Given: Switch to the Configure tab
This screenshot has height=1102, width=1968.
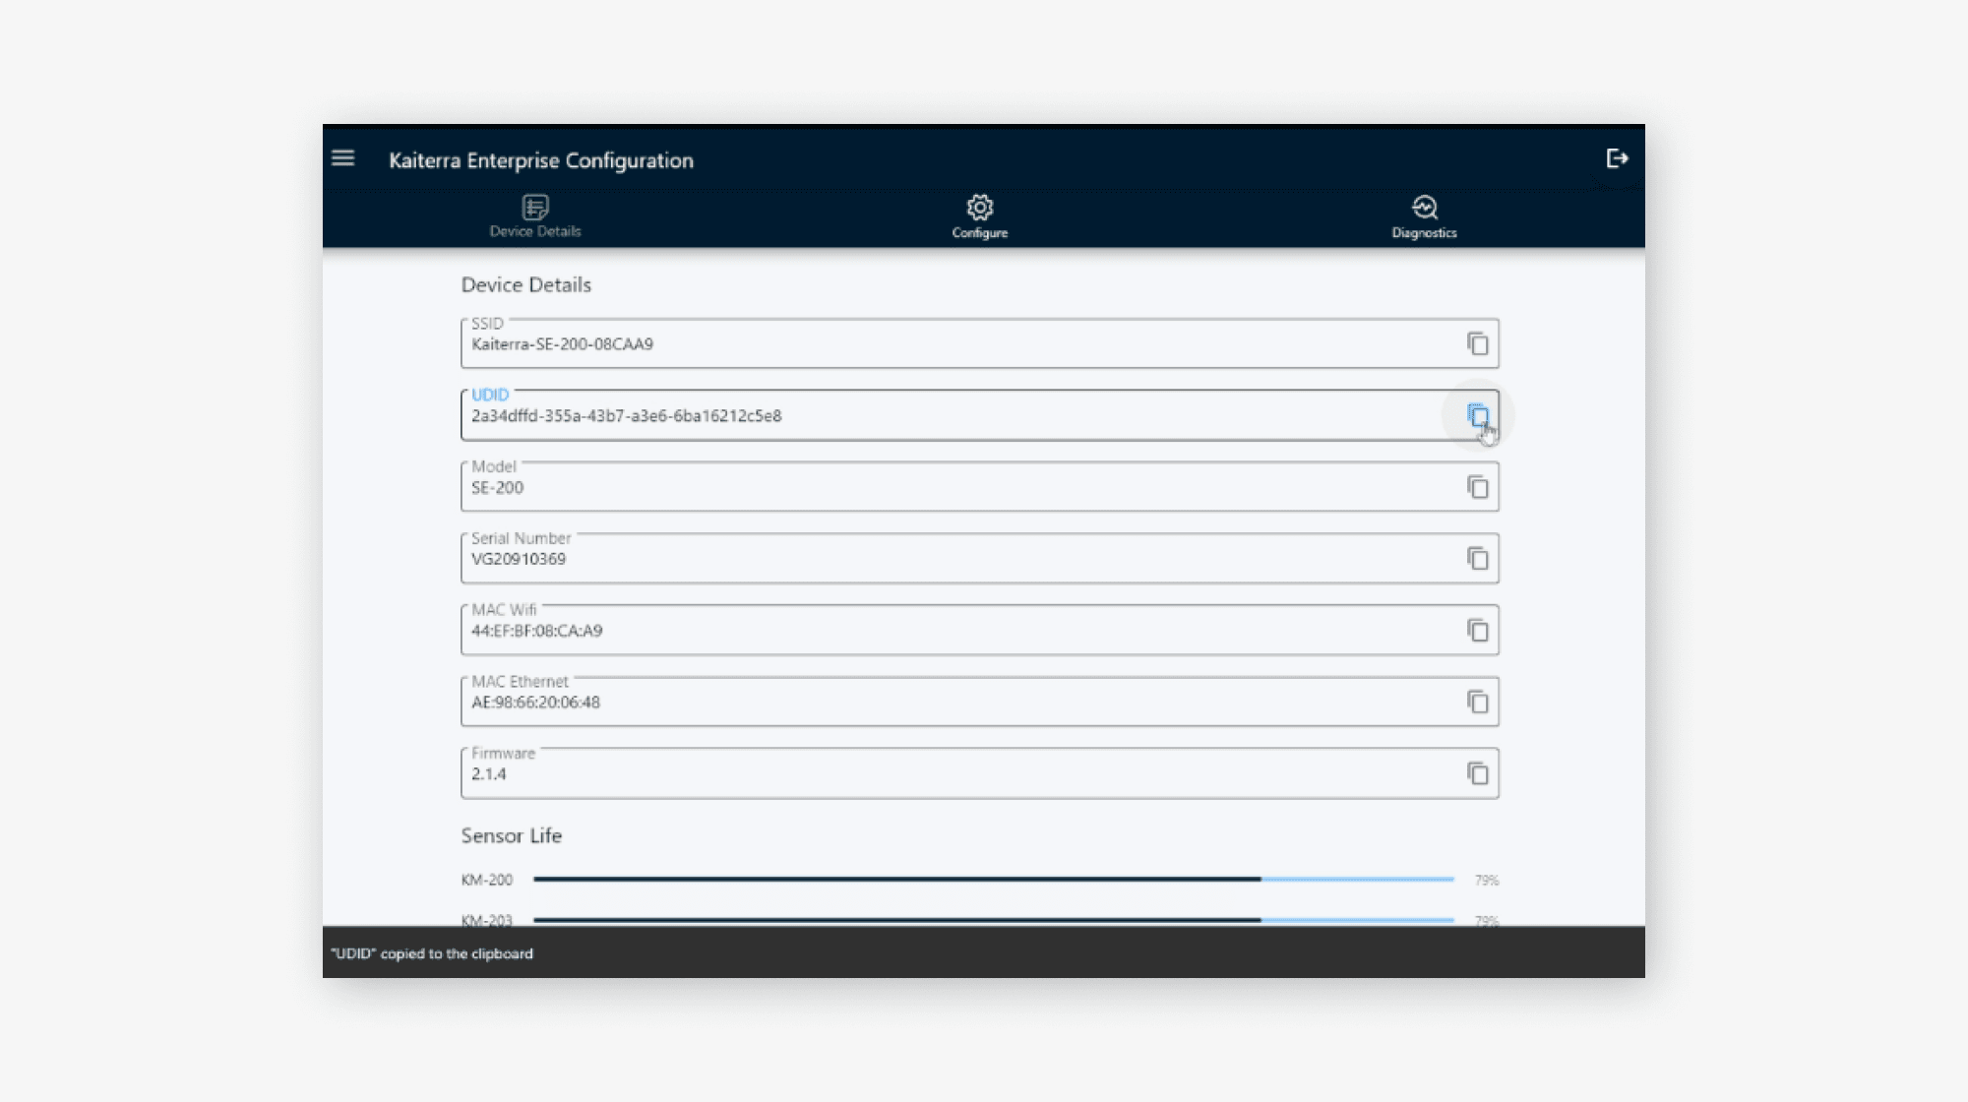Looking at the screenshot, I should pyautogui.click(x=979, y=216).
